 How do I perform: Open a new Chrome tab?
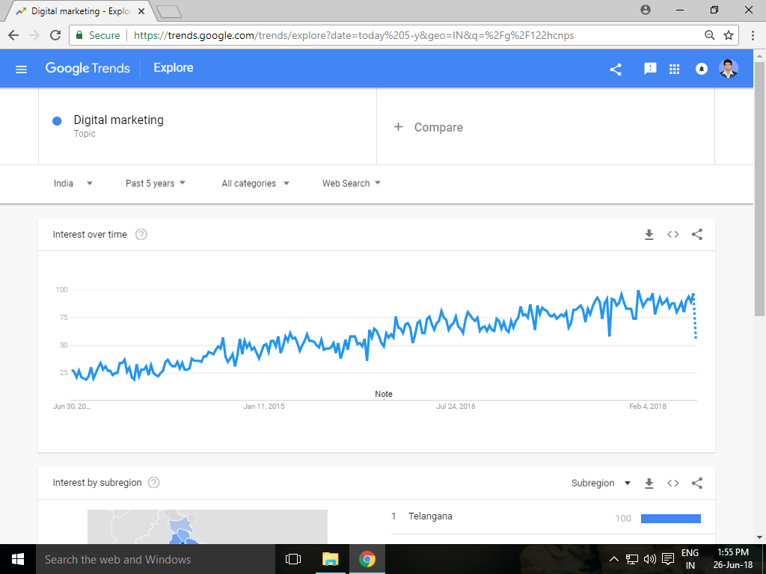pos(170,11)
